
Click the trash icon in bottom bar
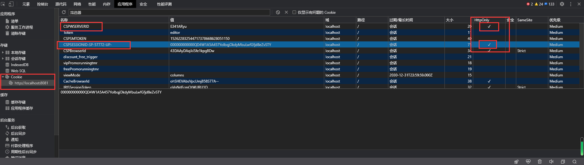coord(540,162)
